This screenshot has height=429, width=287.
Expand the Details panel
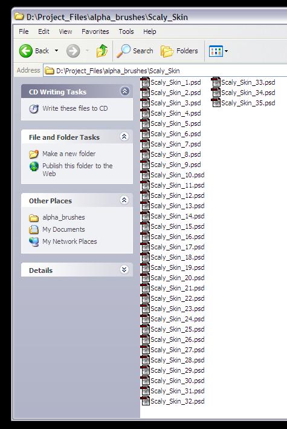[x=124, y=270]
